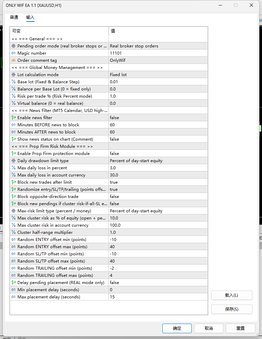262x339 pixels.
Task: Click the 确定 button
Action: tap(177, 328)
